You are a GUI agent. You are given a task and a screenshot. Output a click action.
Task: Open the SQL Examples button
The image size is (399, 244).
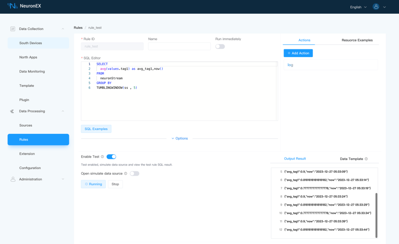(96, 129)
